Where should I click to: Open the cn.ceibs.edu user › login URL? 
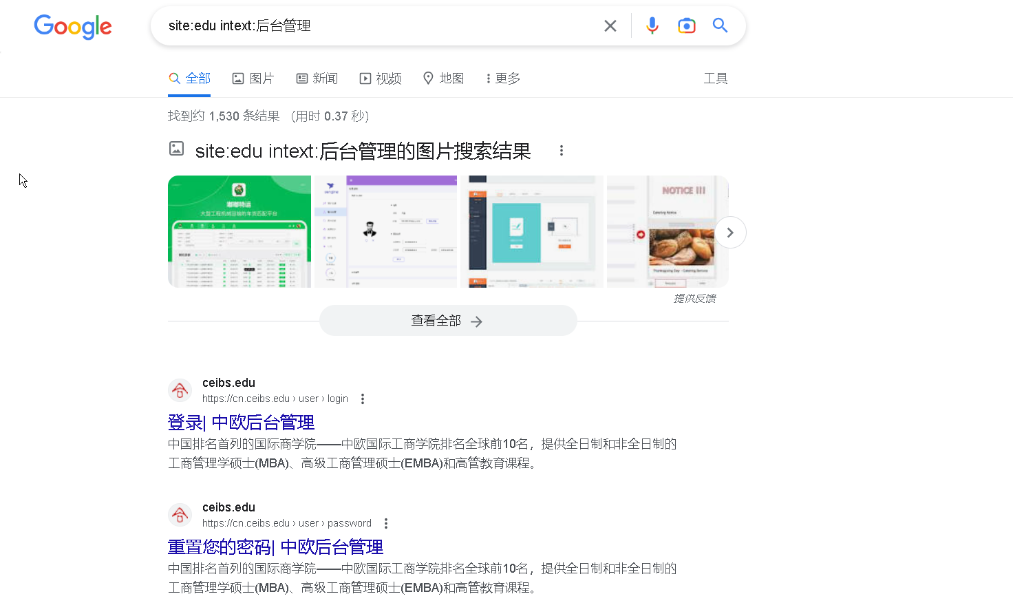275,399
